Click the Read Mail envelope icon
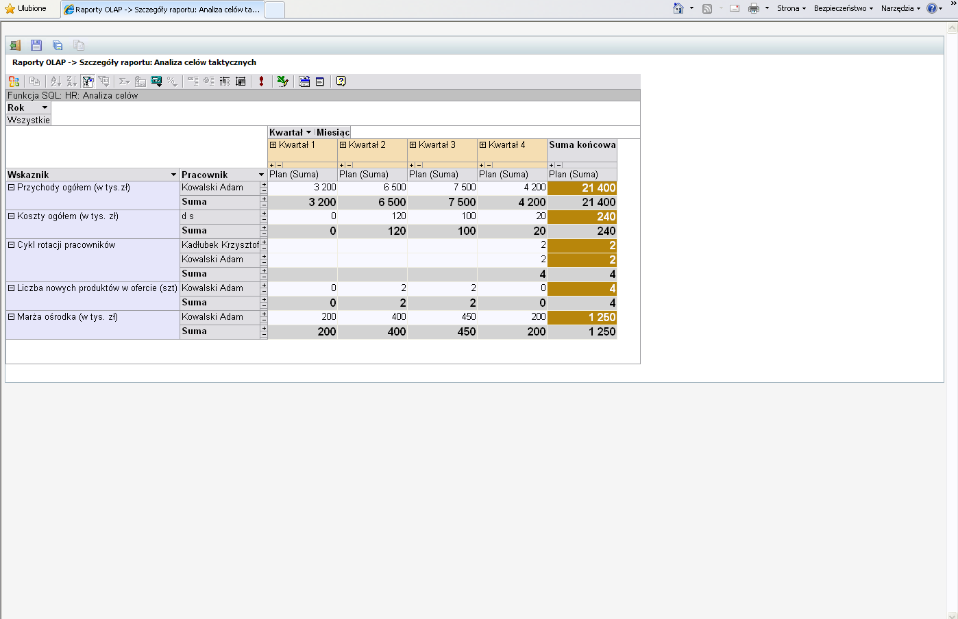The height and width of the screenshot is (619, 958). (x=735, y=8)
